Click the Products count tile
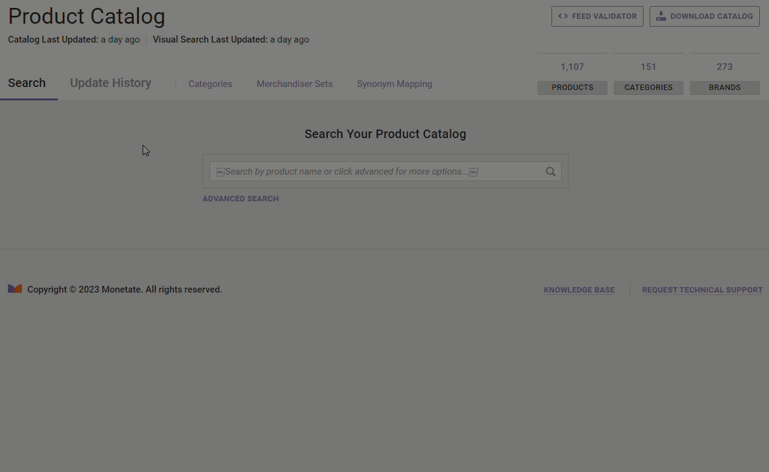Viewport: 769px width, 472px height. (x=572, y=74)
